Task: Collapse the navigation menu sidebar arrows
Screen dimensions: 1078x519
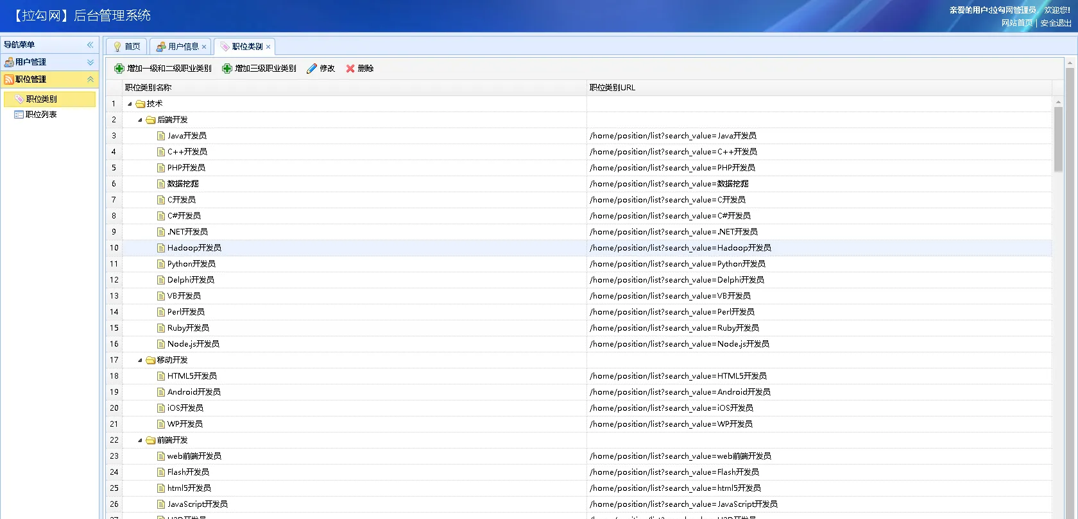Action: (90, 45)
